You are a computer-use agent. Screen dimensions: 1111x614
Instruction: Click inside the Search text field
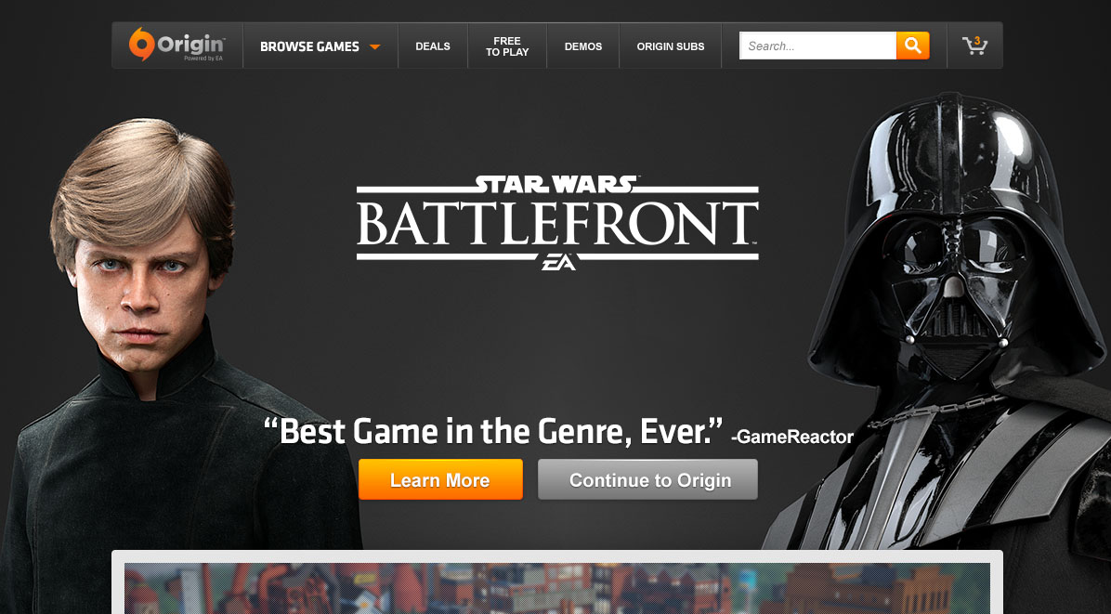(817, 46)
